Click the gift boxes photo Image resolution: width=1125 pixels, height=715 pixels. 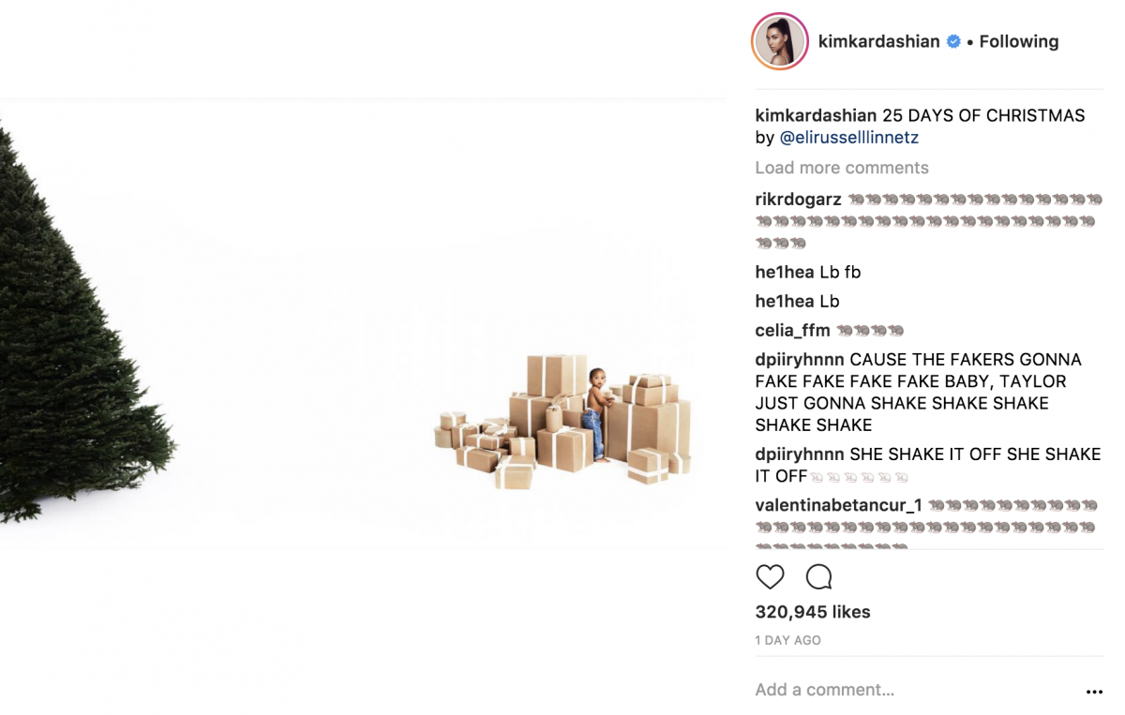tap(563, 421)
